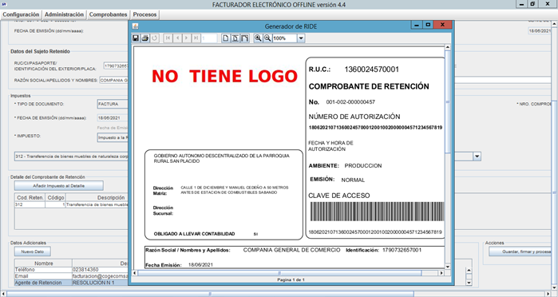Image resolution: width=558 pixels, height=297 pixels.
Task: Click the page number field in the viewer toolbar
Action: pos(209,38)
